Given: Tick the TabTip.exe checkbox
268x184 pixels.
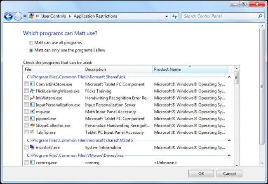Looking at the screenshot, I should pyautogui.click(x=26, y=132).
